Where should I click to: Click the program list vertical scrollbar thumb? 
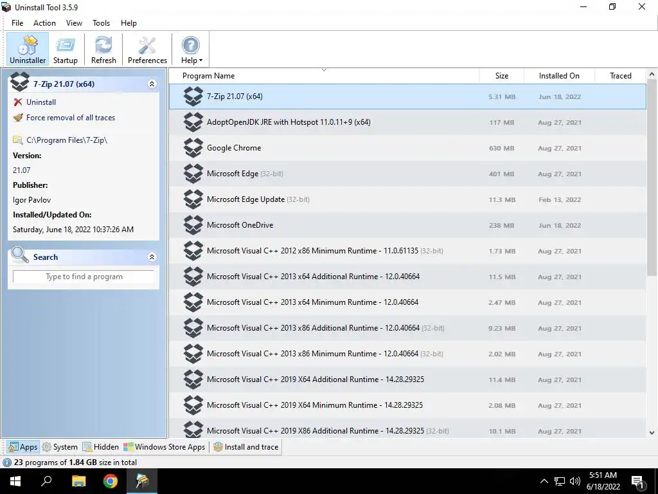(652, 178)
